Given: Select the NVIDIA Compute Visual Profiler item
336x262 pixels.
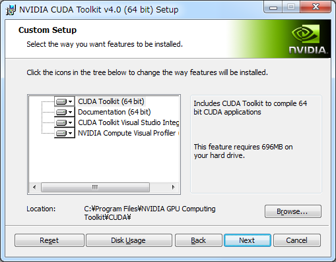Looking at the screenshot, I should pos(129,133).
